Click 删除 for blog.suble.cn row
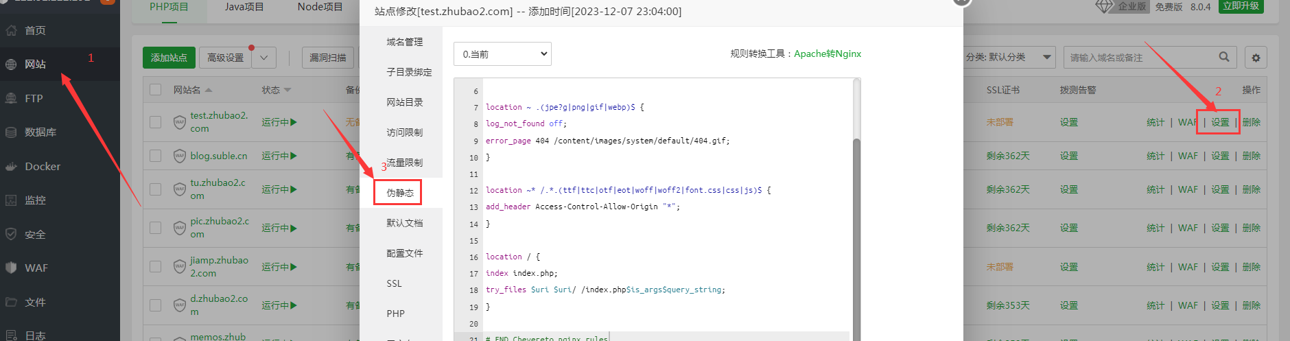Screen dimensions: 1290x341 (x=1252, y=156)
